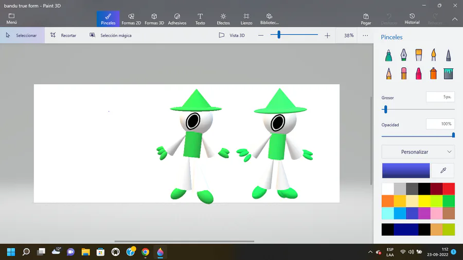
Task: Choose the pink color swatch
Action: pyautogui.click(x=436, y=213)
